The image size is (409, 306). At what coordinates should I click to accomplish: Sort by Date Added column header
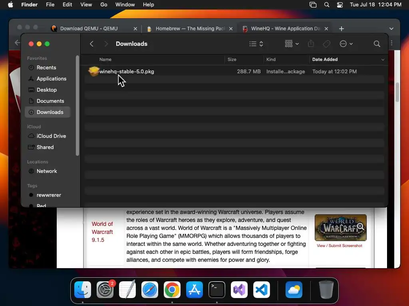click(x=325, y=60)
